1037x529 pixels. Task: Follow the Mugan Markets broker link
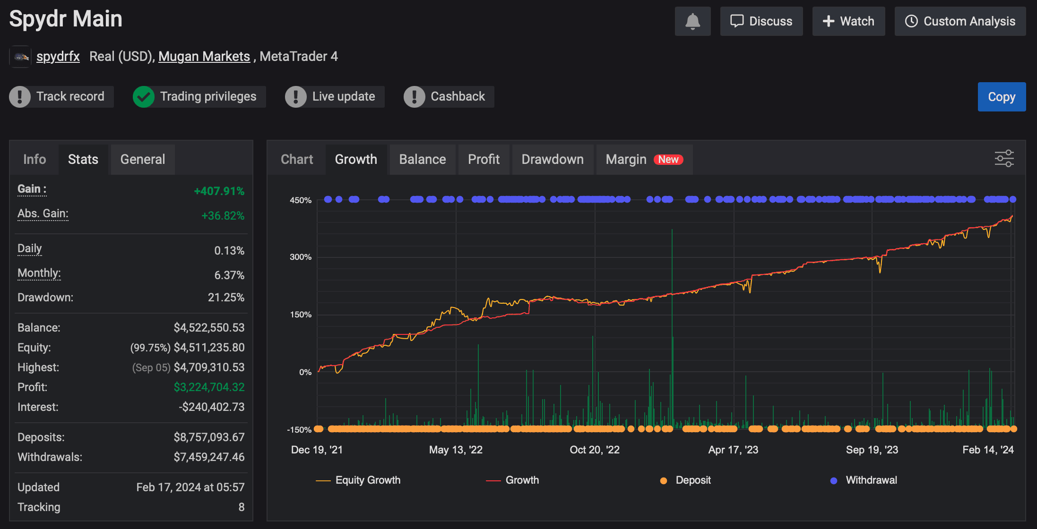(x=204, y=57)
